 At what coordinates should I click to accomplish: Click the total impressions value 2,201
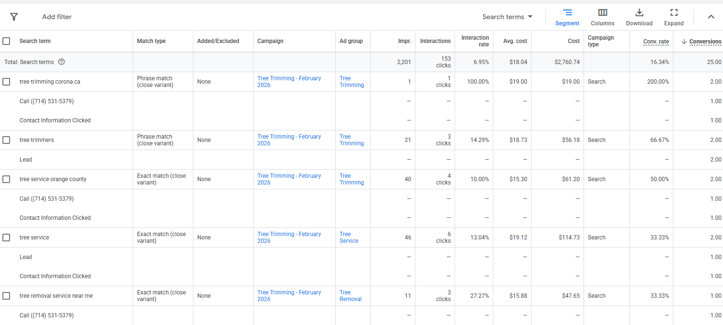pyautogui.click(x=404, y=62)
